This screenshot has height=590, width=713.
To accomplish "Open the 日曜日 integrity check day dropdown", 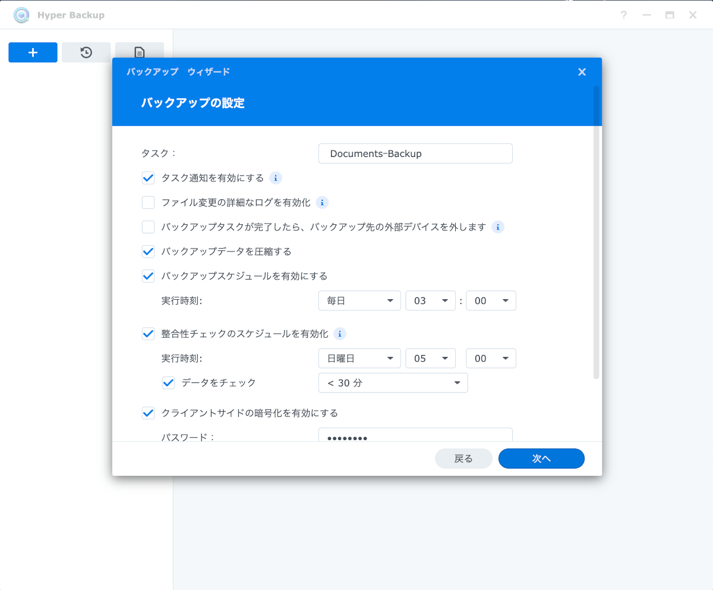I will tap(360, 359).
